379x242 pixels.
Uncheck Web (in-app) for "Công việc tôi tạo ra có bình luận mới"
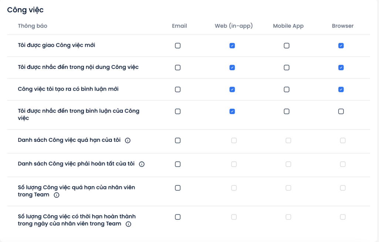point(232,90)
